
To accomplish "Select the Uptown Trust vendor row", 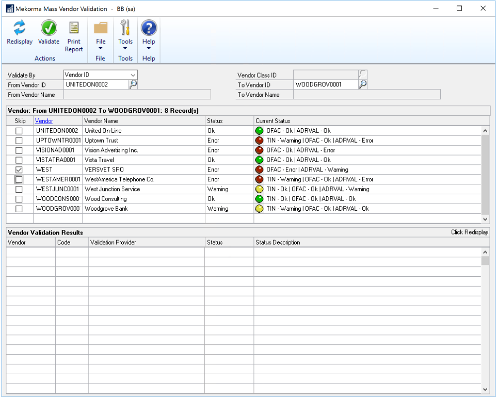I will [x=101, y=141].
